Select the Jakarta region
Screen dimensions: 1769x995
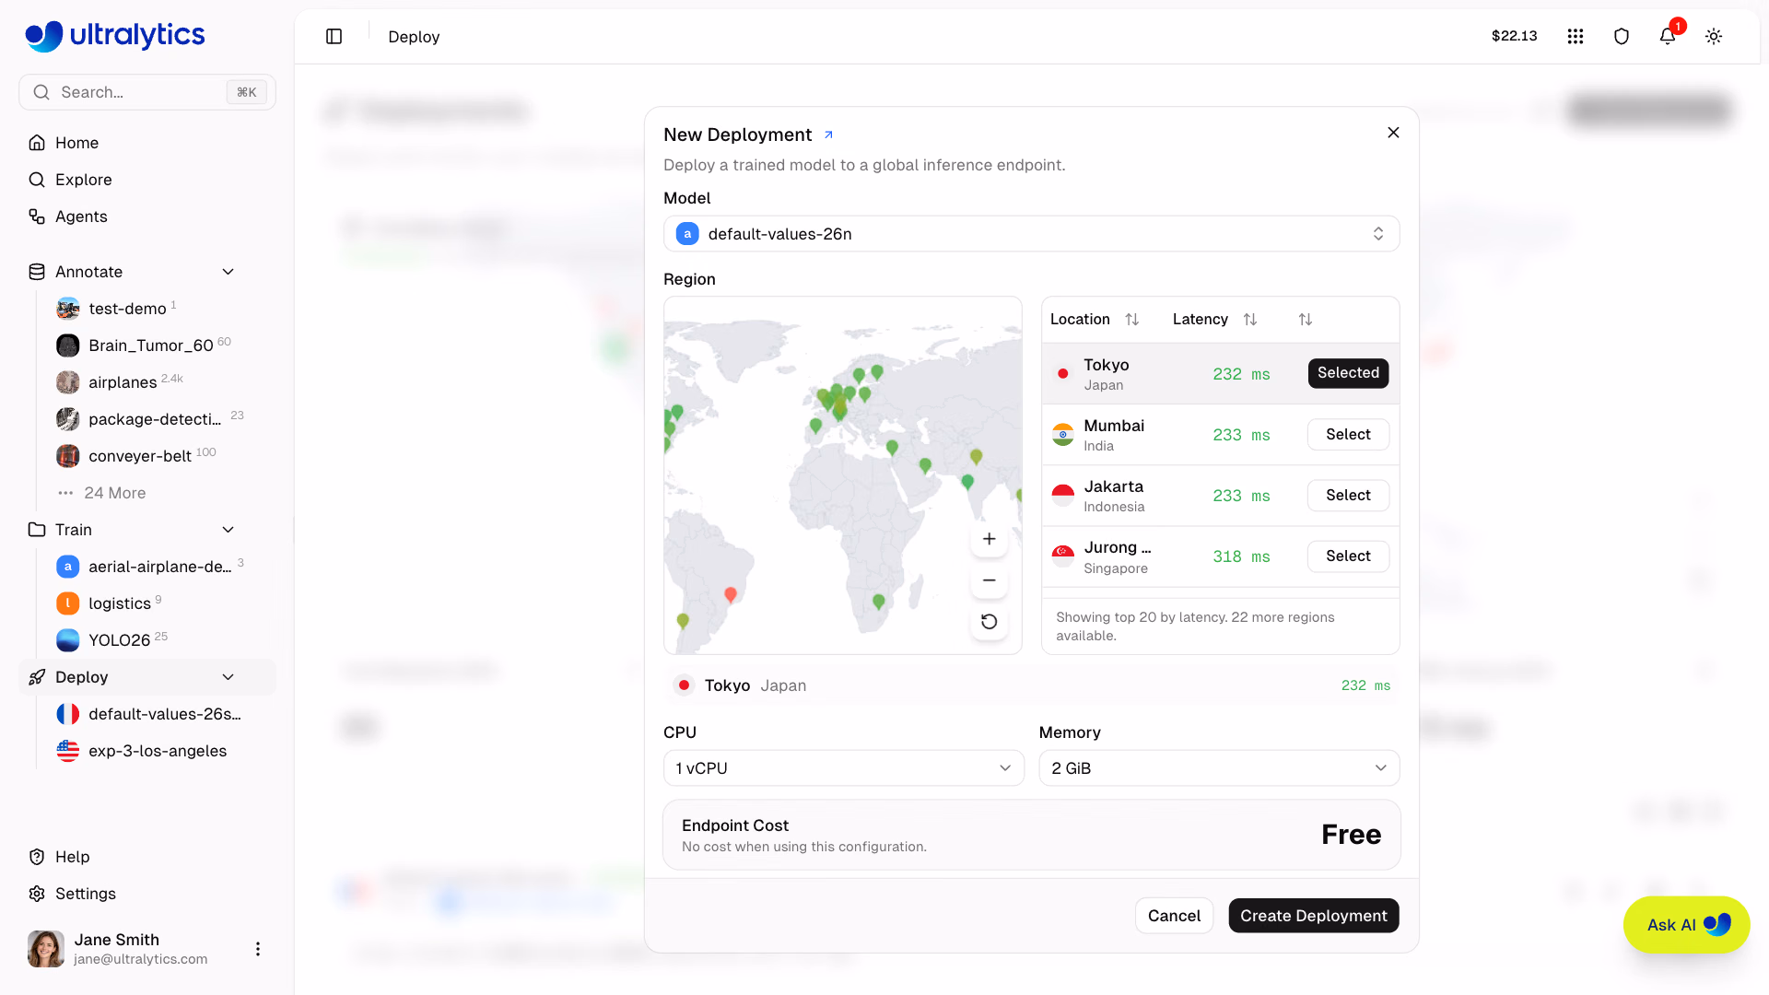pos(1348,496)
